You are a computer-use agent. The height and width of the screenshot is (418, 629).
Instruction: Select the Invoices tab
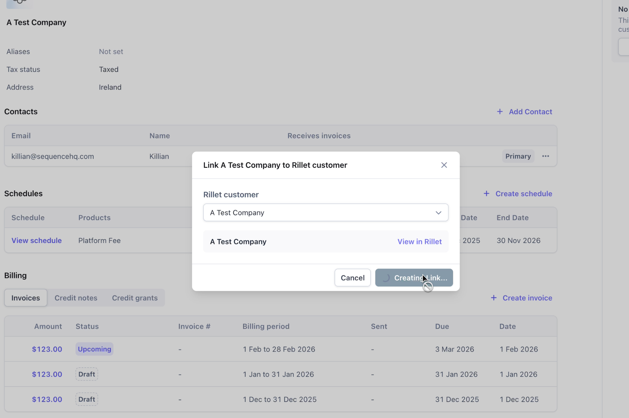(25, 298)
